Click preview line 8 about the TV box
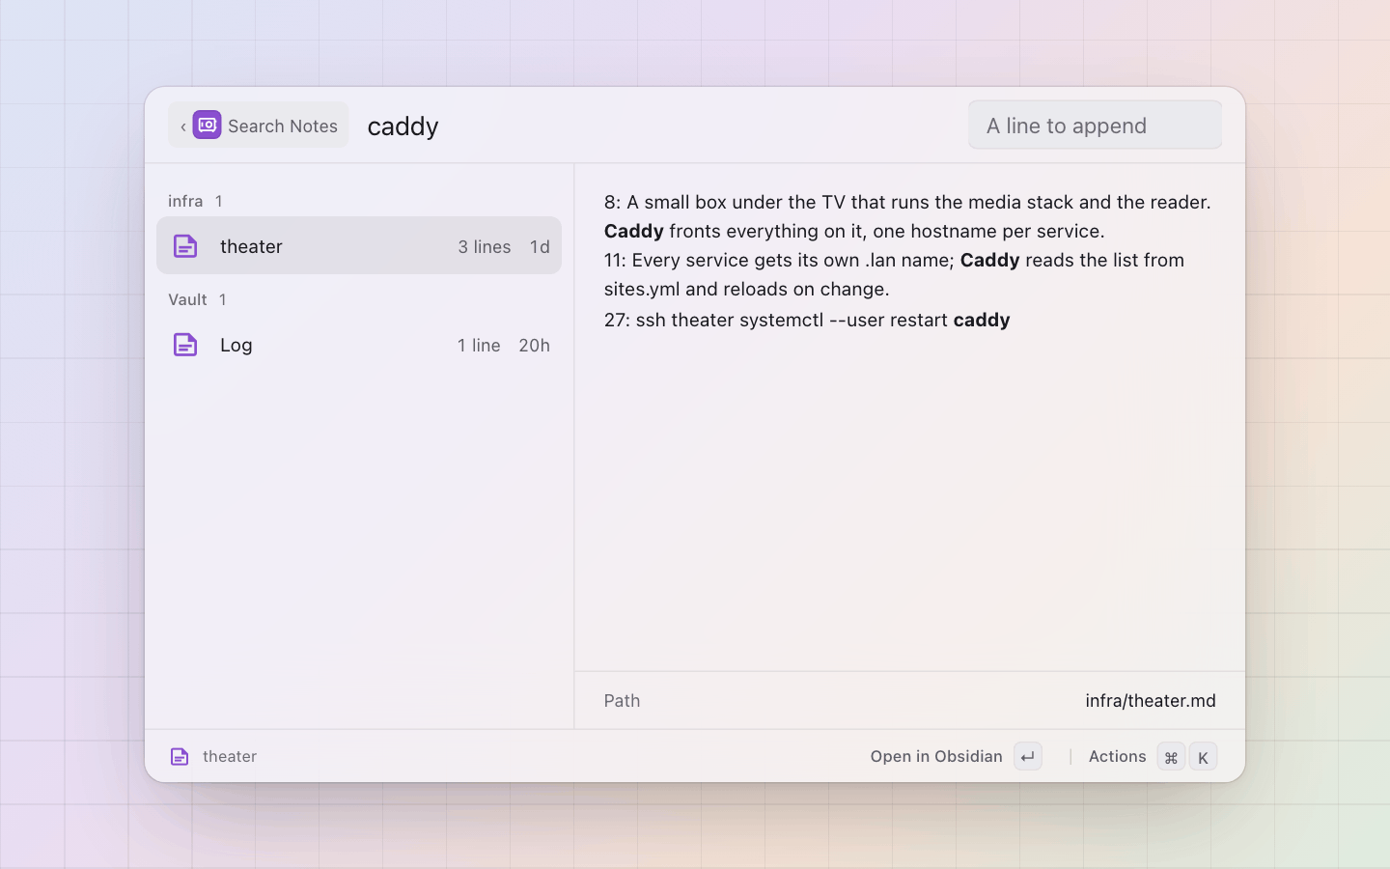 907,216
